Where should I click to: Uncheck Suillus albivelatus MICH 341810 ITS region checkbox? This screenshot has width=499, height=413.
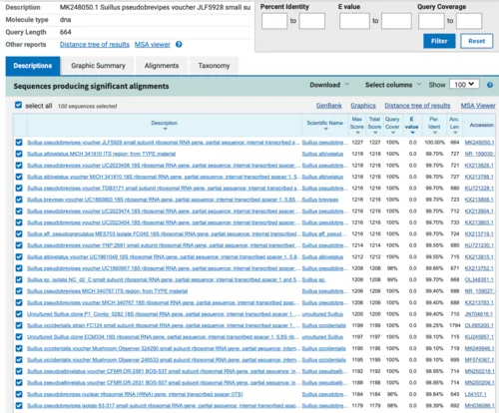[19, 154]
